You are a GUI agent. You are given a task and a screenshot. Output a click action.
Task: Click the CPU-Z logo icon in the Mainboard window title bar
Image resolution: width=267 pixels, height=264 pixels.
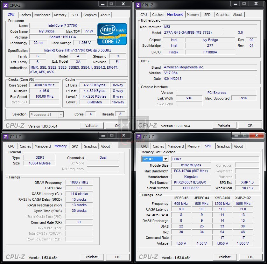coord(138,5)
